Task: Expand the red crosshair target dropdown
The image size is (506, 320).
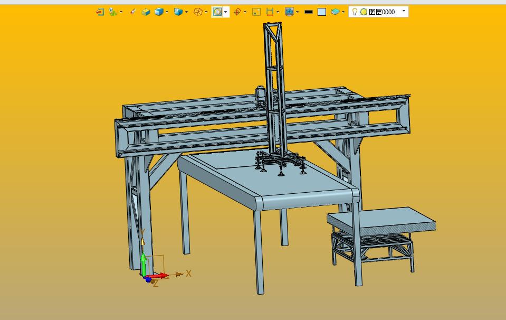Action: pos(245,12)
